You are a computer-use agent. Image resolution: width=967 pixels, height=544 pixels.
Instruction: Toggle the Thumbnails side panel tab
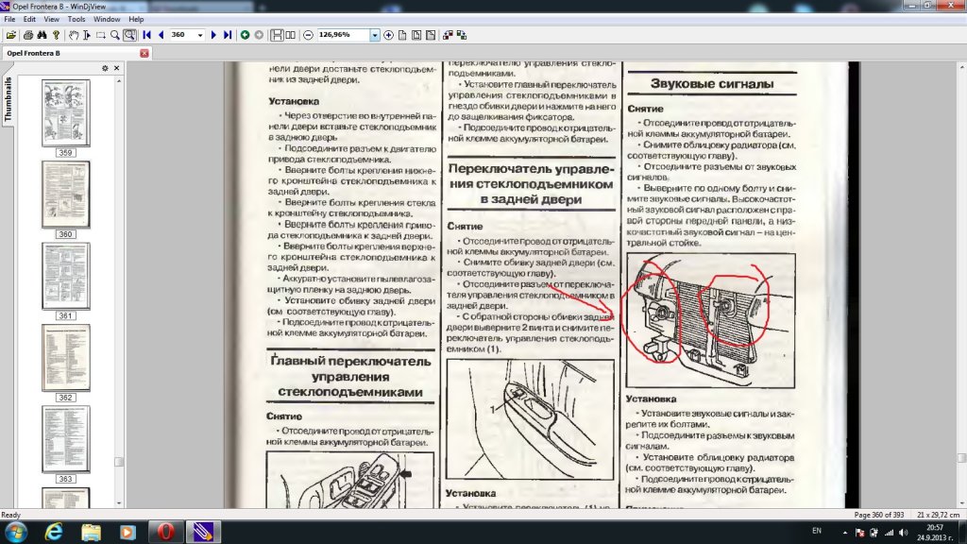[8, 101]
